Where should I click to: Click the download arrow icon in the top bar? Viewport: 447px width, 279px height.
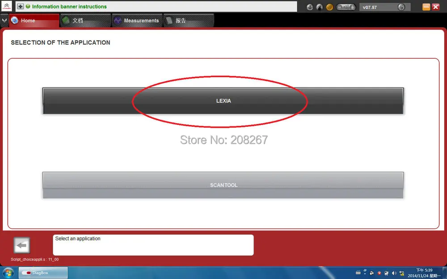310,7
